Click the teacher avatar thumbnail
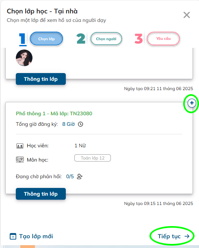The height and width of the screenshot is (248, 199). (24, 58)
